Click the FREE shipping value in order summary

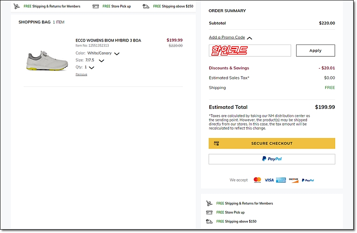tap(330, 88)
